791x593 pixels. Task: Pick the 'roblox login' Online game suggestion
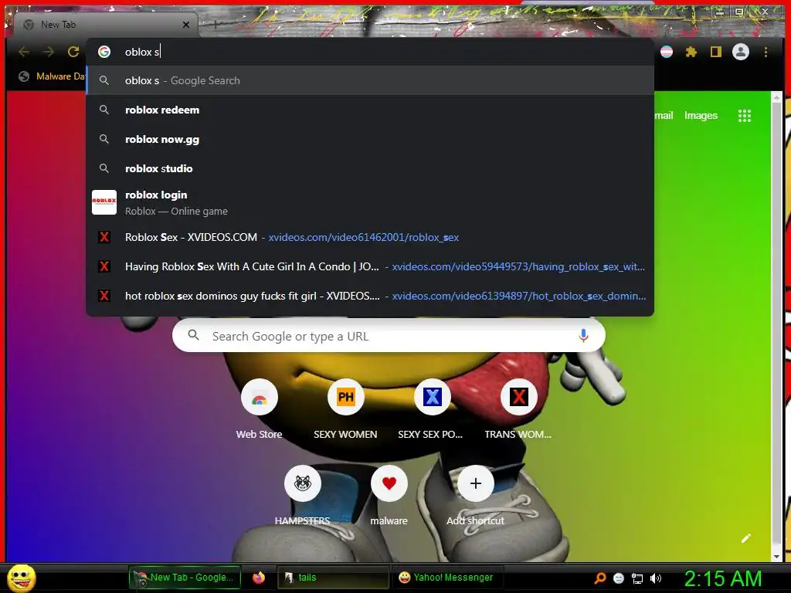[x=370, y=203]
